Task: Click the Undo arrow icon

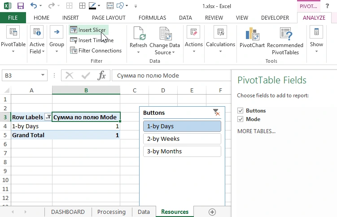Action: pos(34,6)
